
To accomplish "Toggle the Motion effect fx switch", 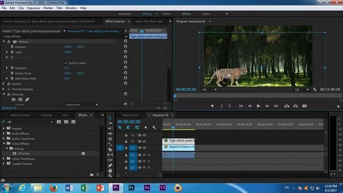I will click(9, 42).
